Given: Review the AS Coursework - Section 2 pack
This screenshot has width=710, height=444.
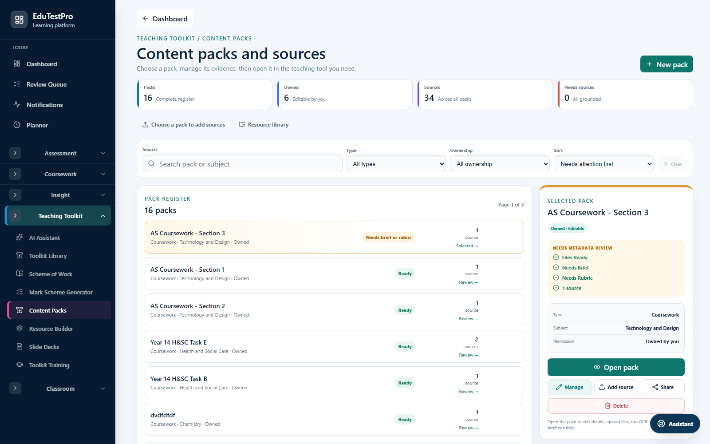Looking at the screenshot, I should 468,319.
